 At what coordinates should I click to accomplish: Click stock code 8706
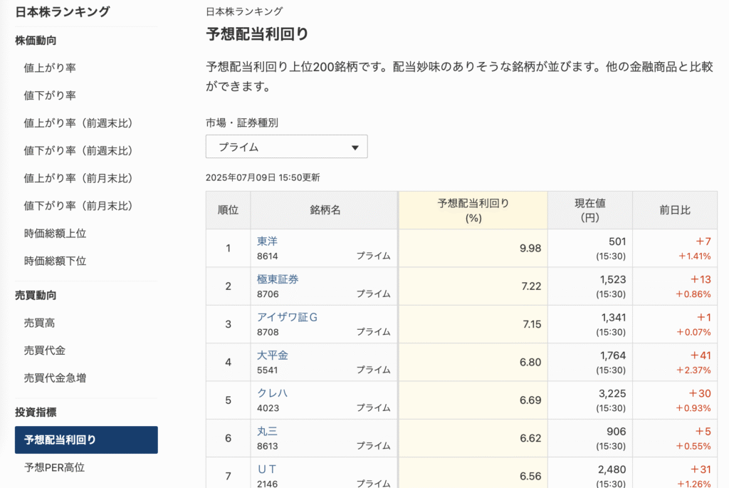pos(268,294)
